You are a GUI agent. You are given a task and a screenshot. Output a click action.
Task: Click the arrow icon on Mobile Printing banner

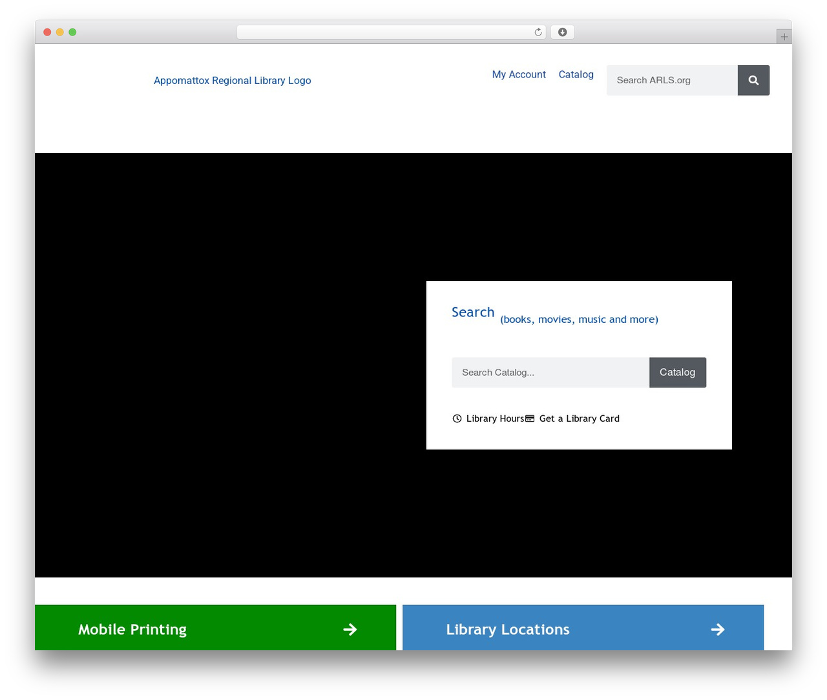click(350, 629)
